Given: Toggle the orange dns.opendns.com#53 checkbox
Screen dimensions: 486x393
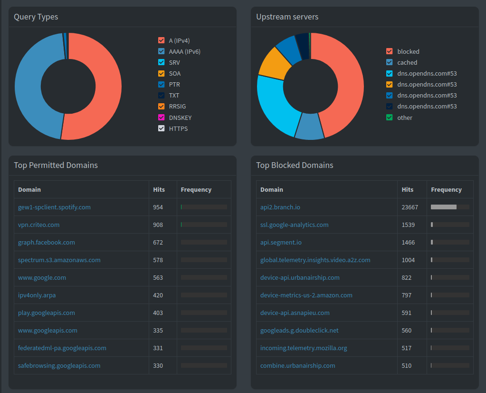Looking at the screenshot, I should coord(390,84).
